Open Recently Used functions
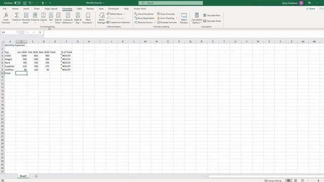 tap(26, 18)
